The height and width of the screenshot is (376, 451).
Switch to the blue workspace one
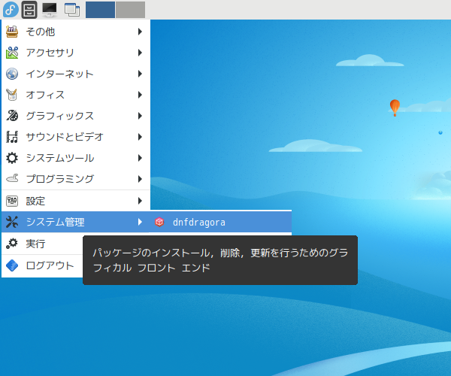coord(100,10)
